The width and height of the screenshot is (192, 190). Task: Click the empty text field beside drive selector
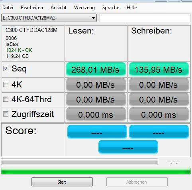145,18
